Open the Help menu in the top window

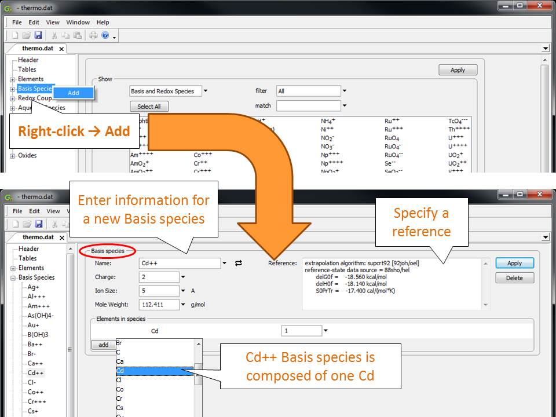[x=103, y=23]
